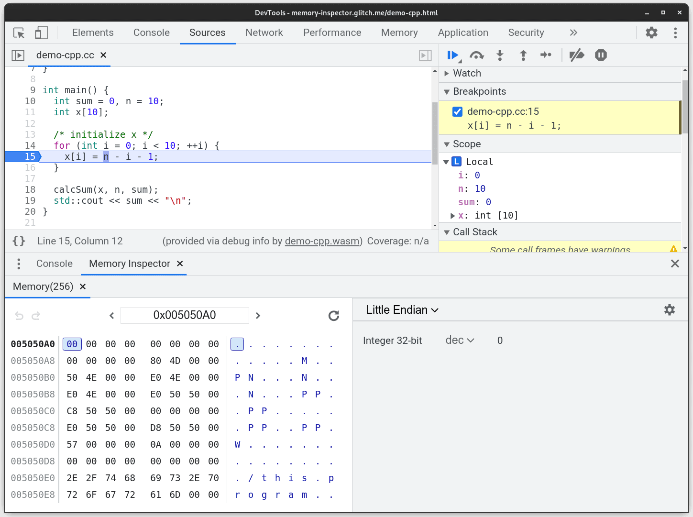Image resolution: width=693 pixels, height=517 pixels.
Task: Uncheck the demo-cpp.cc:15 breakpoint
Action: pos(457,111)
